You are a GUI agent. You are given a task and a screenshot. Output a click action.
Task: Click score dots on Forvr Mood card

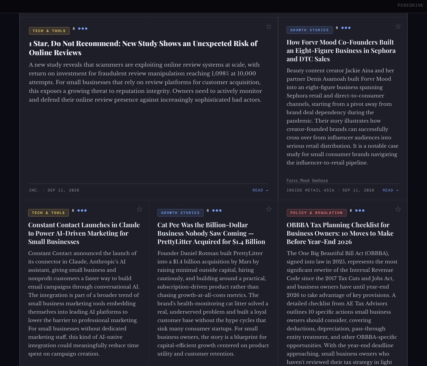coord(346,28)
